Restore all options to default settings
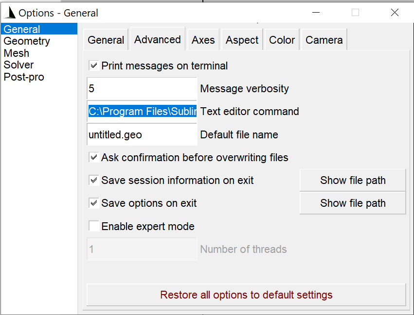414x315 pixels. tap(246, 295)
